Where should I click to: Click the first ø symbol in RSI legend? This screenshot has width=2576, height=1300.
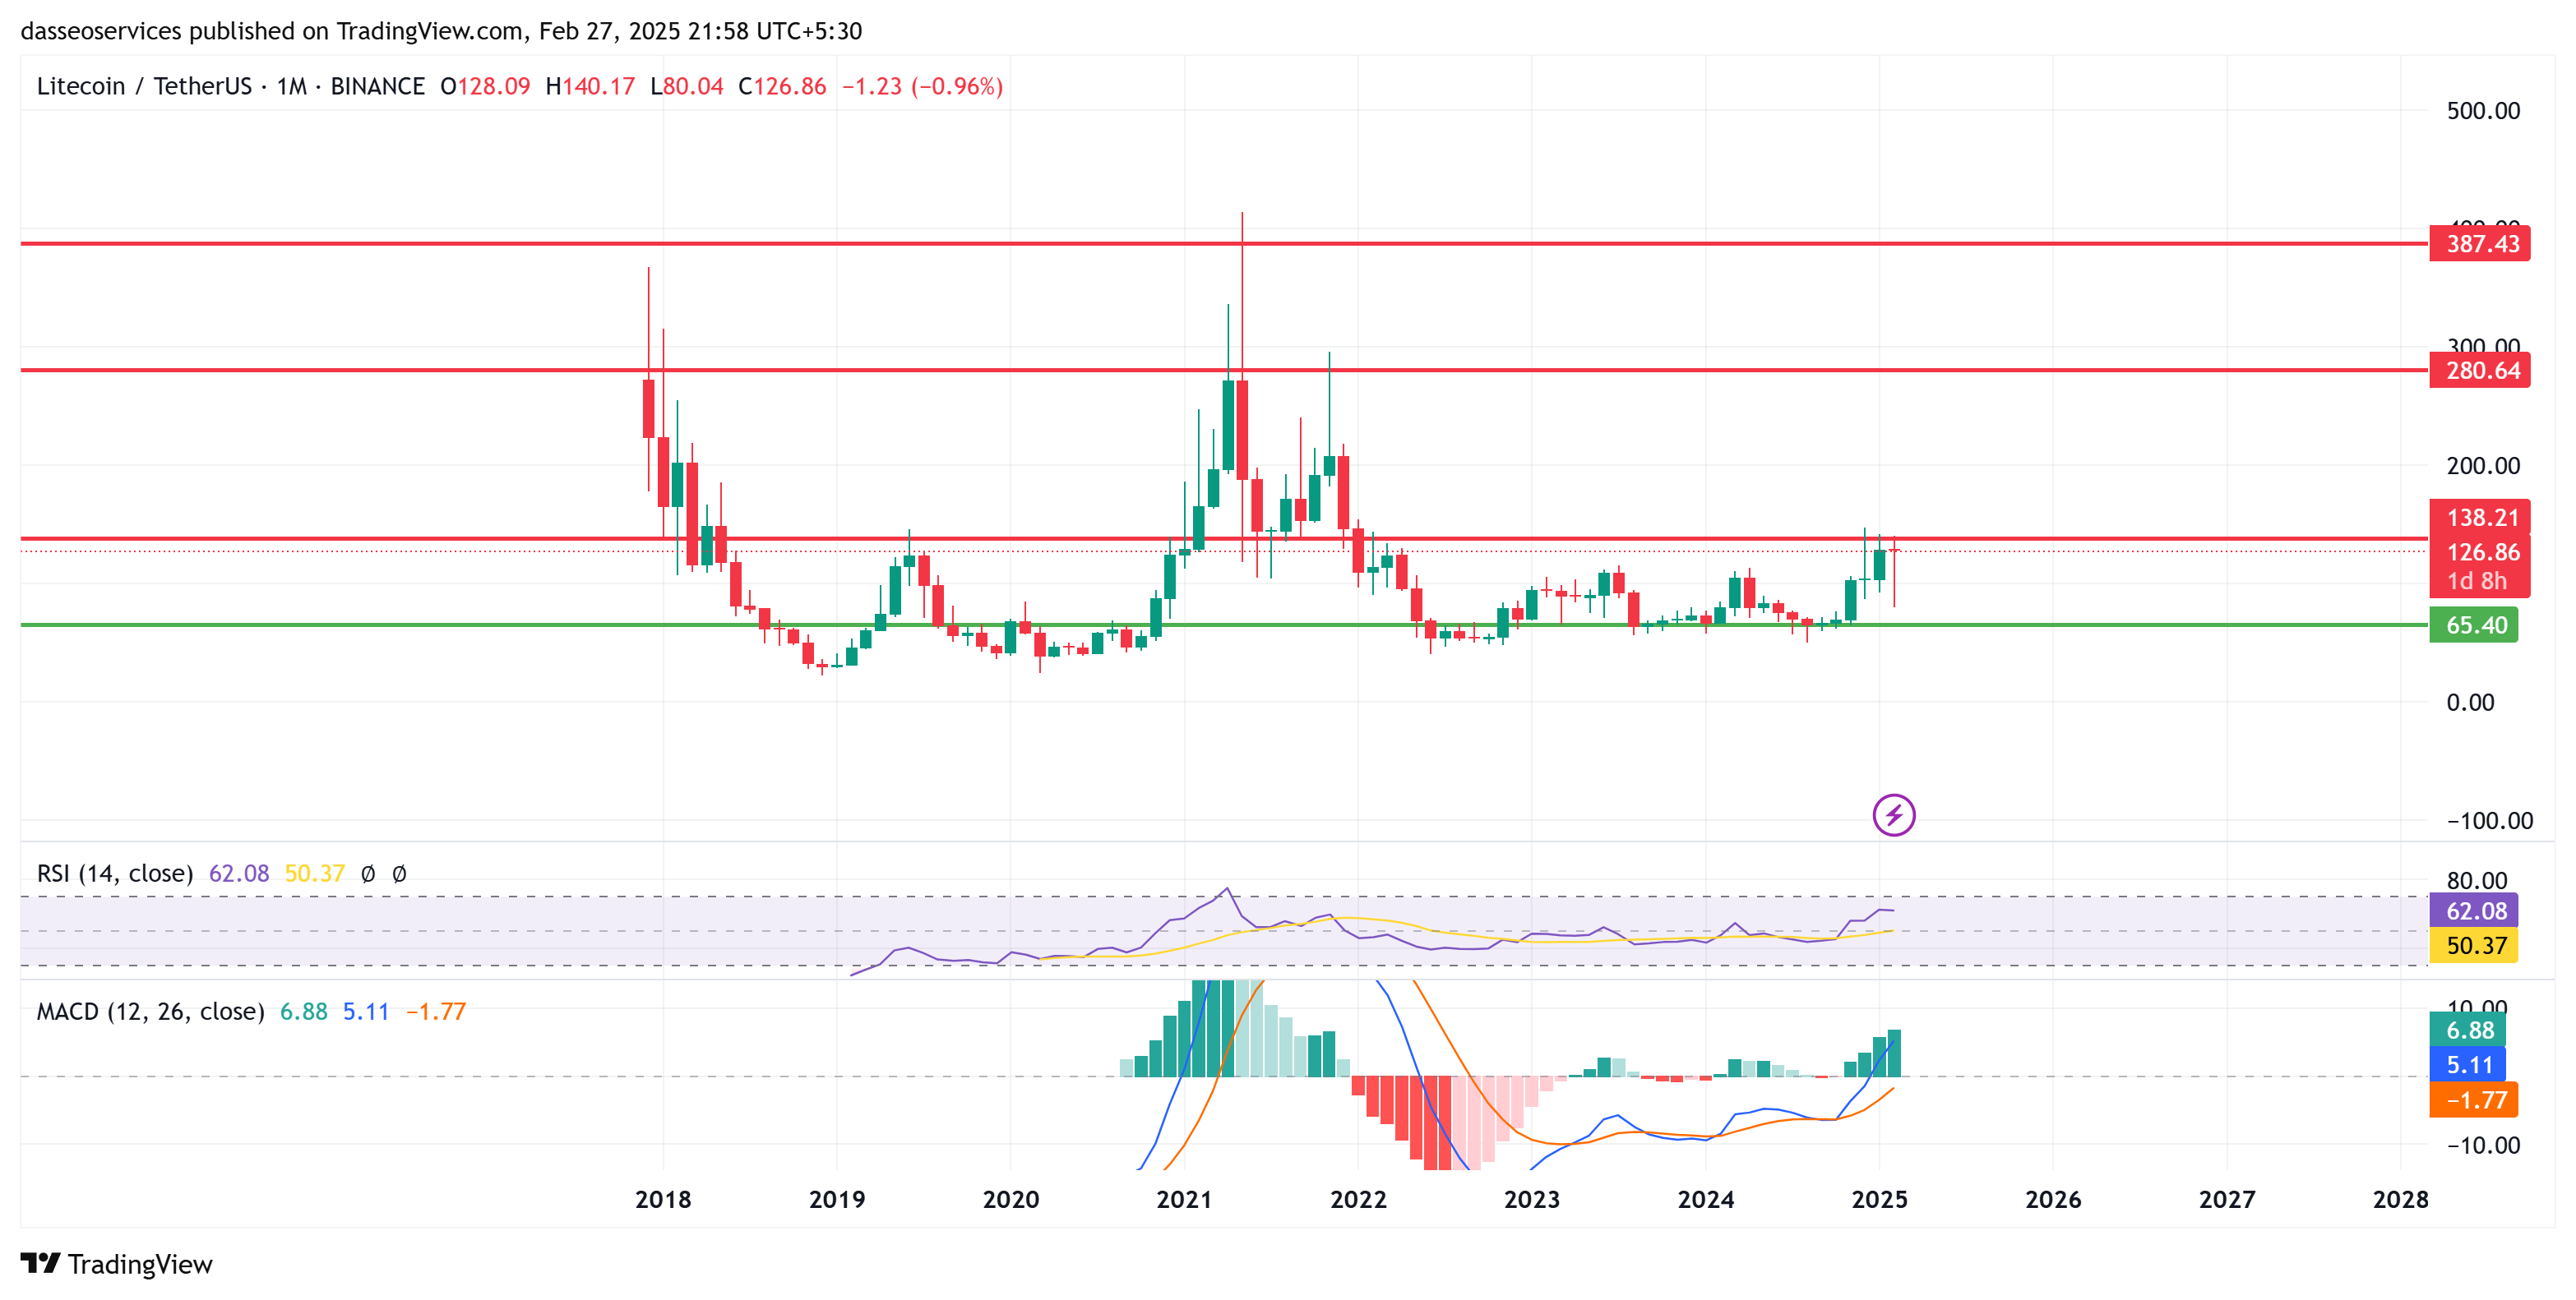coord(368,874)
